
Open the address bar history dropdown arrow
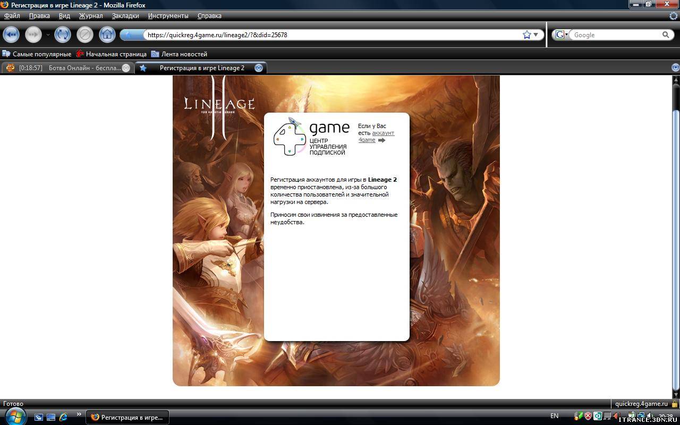point(536,35)
